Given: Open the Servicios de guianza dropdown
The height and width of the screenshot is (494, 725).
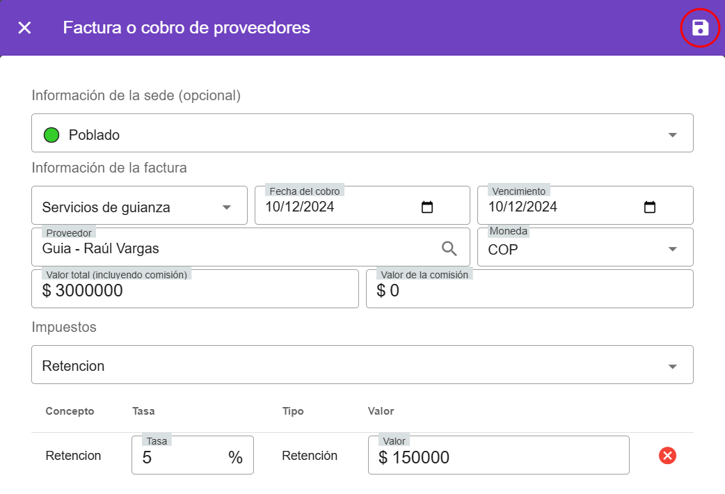Looking at the screenshot, I should pyautogui.click(x=226, y=207).
